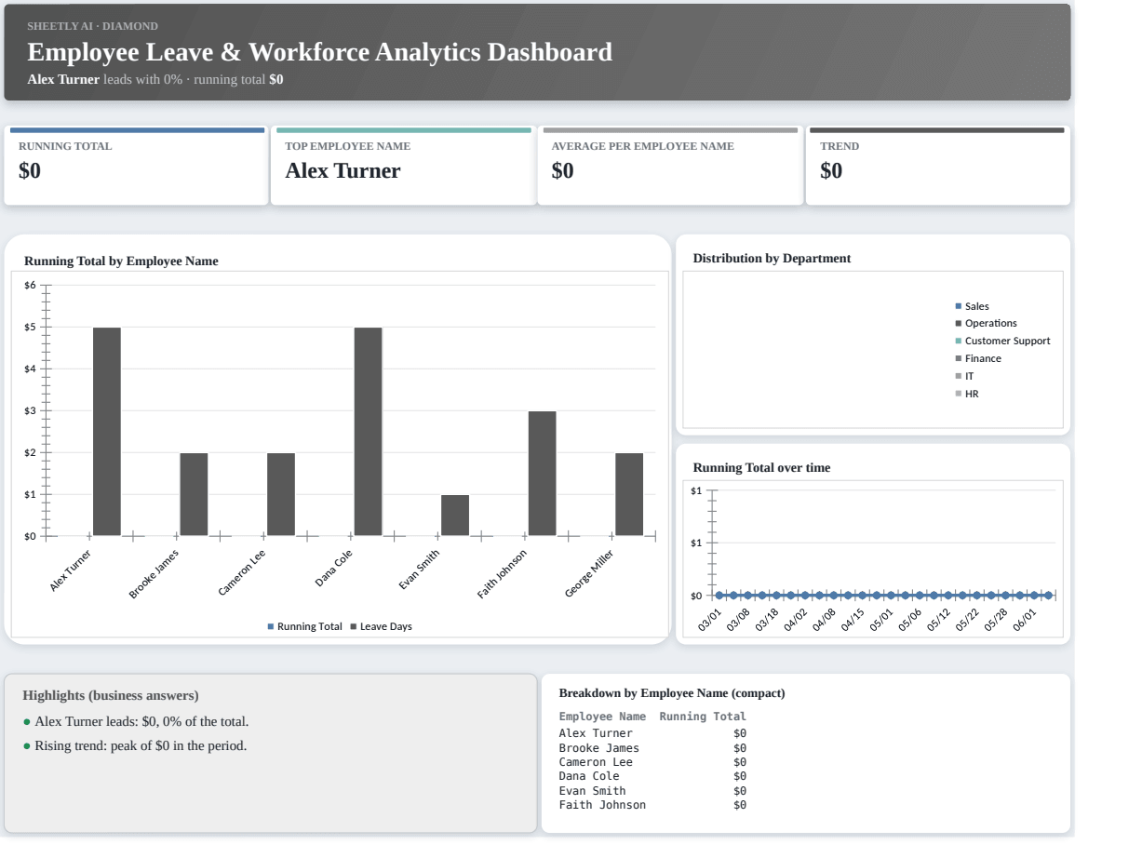Click the Highlights (business answers) heading

[111, 695]
